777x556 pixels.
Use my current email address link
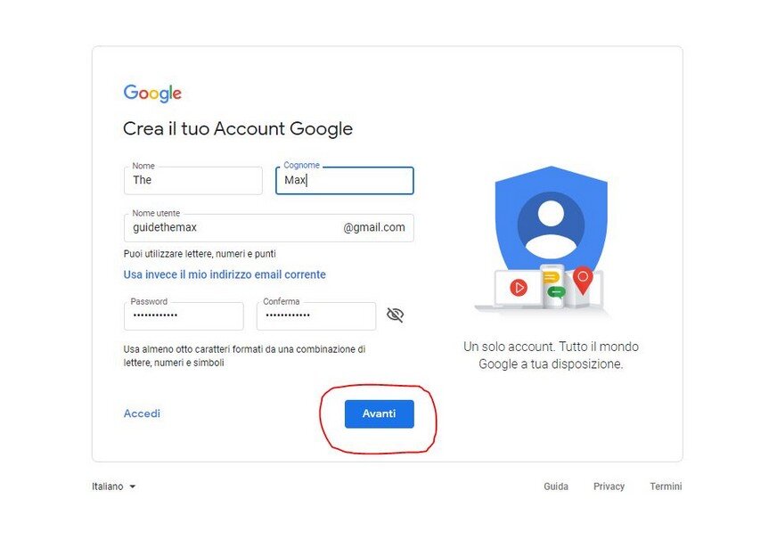point(225,274)
